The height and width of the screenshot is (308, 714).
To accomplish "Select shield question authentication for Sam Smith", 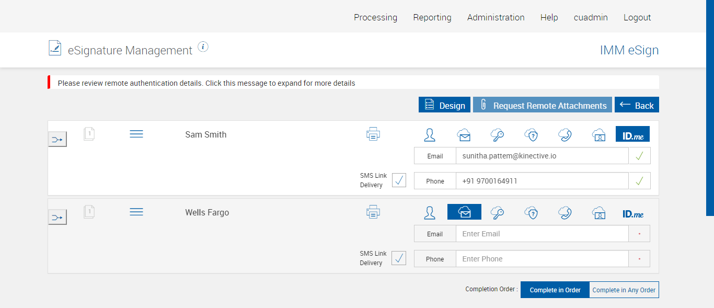I will point(532,135).
